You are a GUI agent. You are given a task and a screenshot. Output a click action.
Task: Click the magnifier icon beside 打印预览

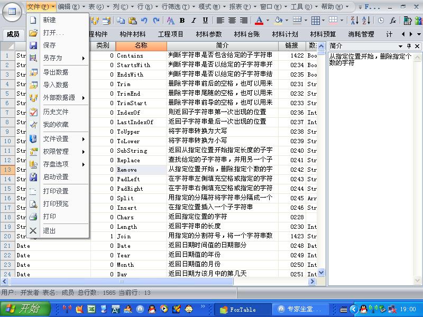click(x=33, y=204)
